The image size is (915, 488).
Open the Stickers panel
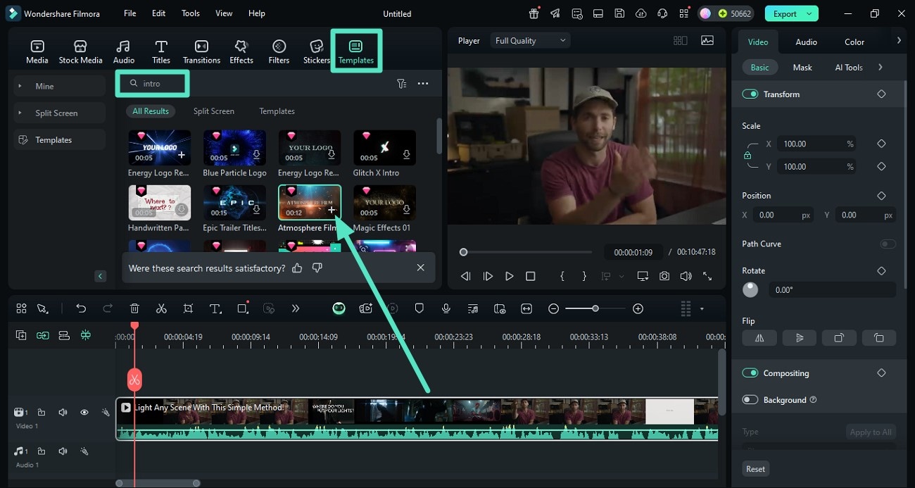click(x=317, y=51)
